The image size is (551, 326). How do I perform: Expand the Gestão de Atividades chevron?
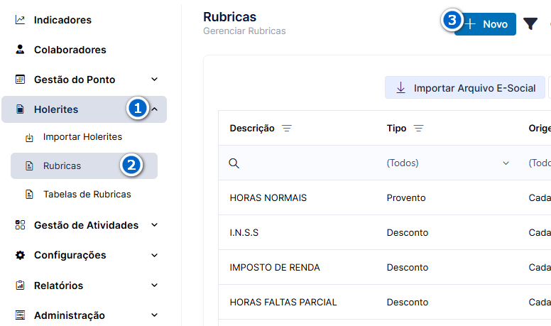(x=154, y=225)
